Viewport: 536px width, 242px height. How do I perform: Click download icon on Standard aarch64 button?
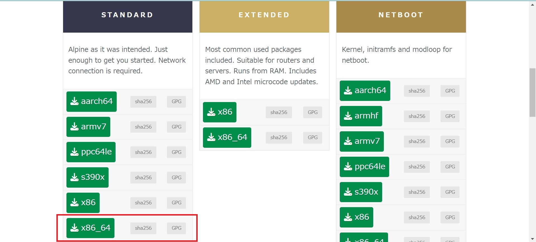74,101
